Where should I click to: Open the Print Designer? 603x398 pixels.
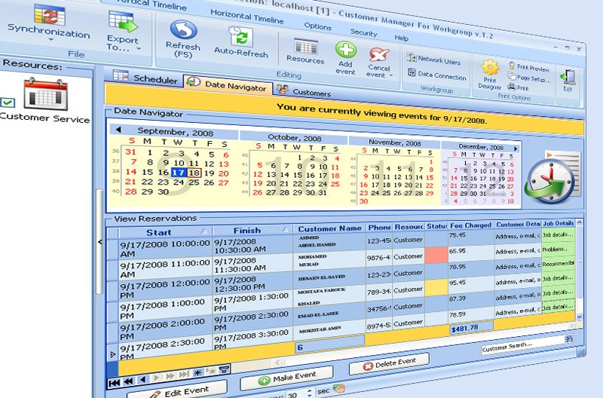point(490,69)
